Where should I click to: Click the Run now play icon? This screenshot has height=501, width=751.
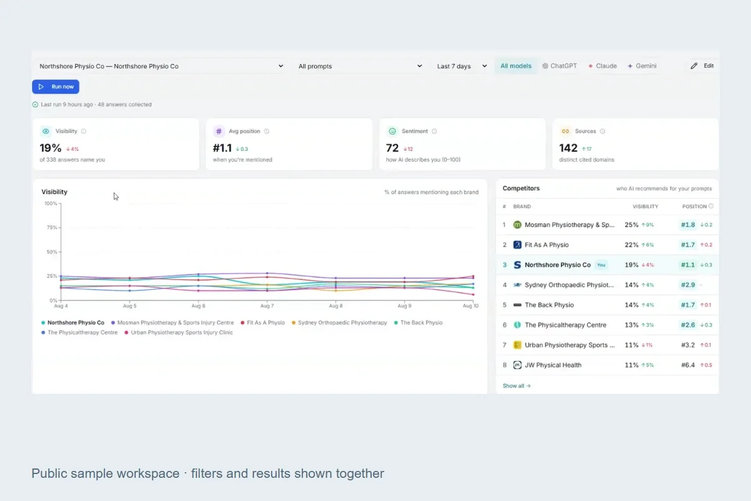[x=41, y=87]
